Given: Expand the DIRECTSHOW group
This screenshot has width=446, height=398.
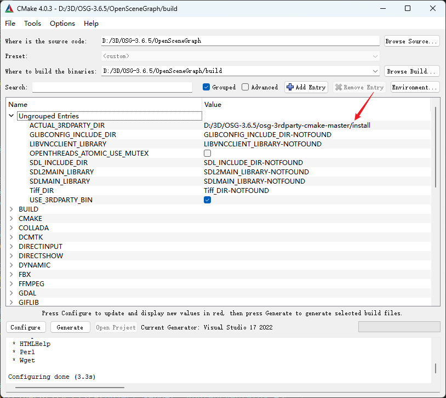Looking at the screenshot, I should (x=12, y=256).
